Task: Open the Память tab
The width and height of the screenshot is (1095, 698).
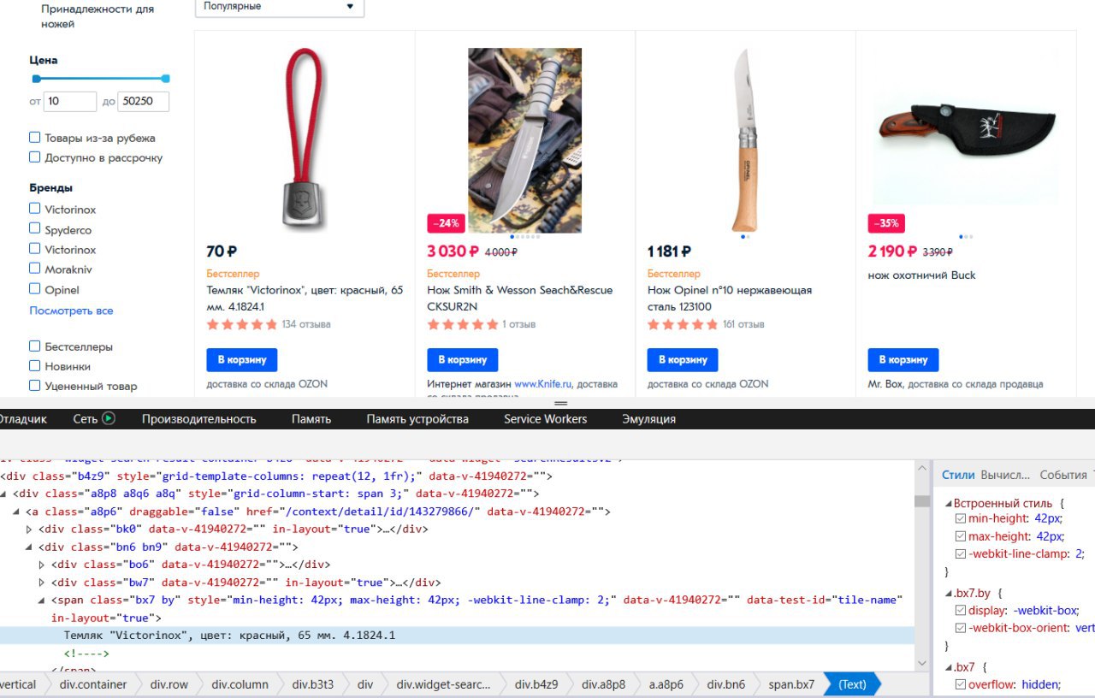Action: click(x=311, y=419)
